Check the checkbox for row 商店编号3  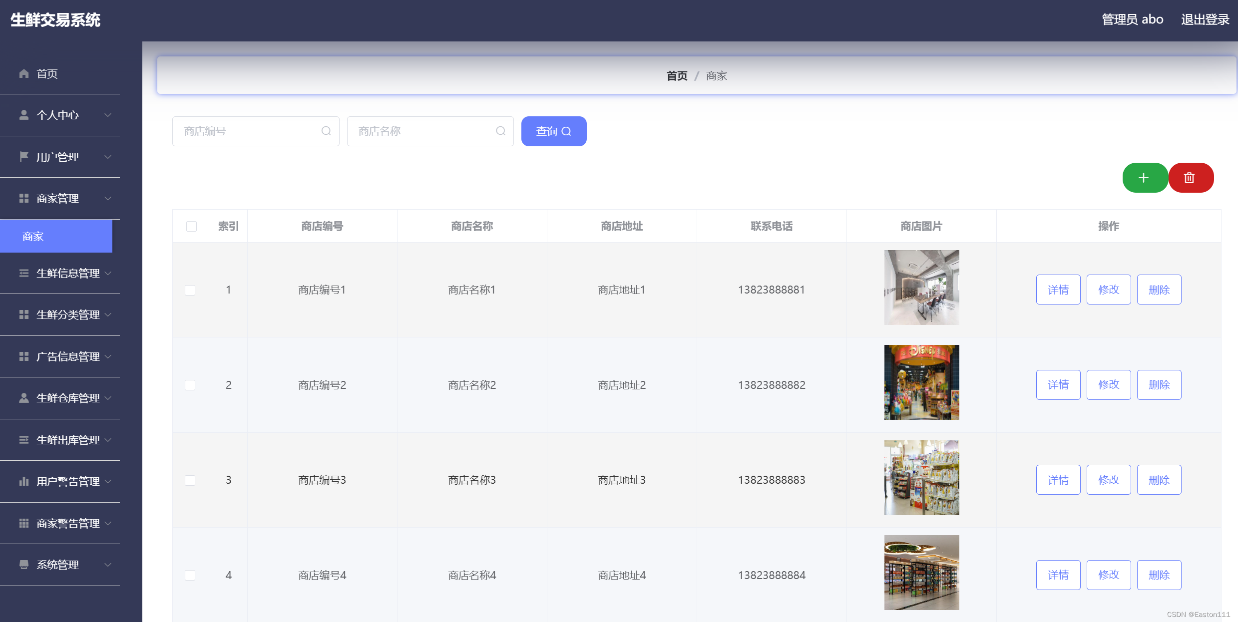point(190,480)
